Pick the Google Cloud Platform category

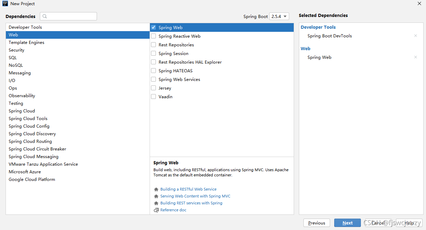pyautogui.click(x=78, y=179)
